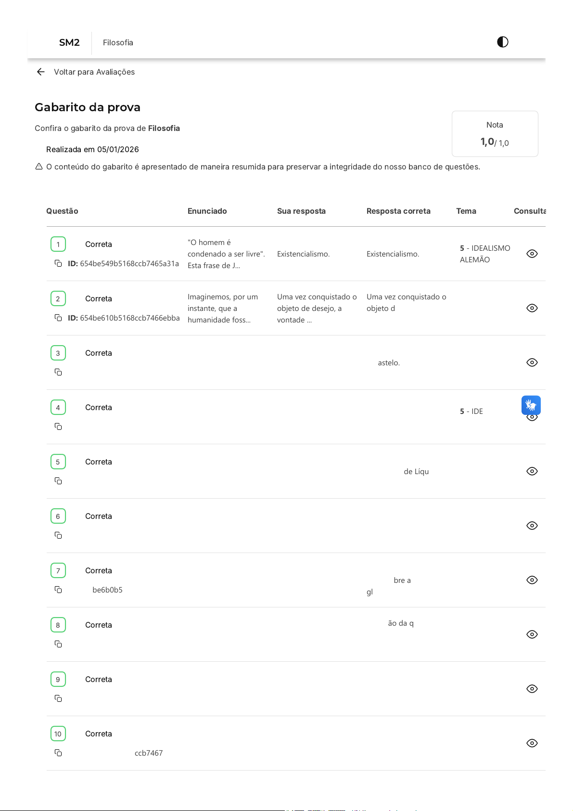The image size is (573, 811).
Task: Open the sign language accessibility widget
Action: [x=531, y=405]
